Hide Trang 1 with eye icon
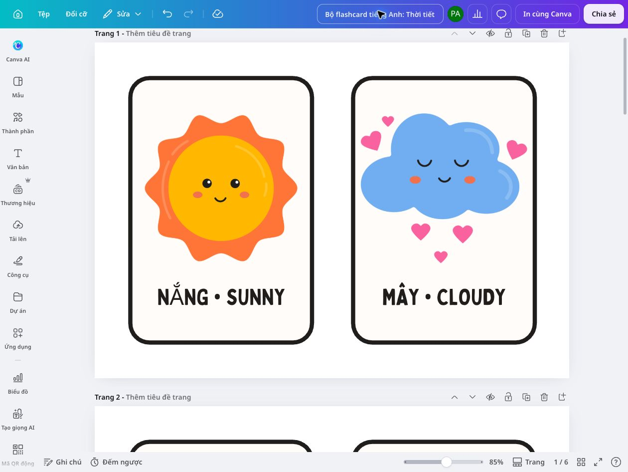628x472 pixels. coord(490,33)
